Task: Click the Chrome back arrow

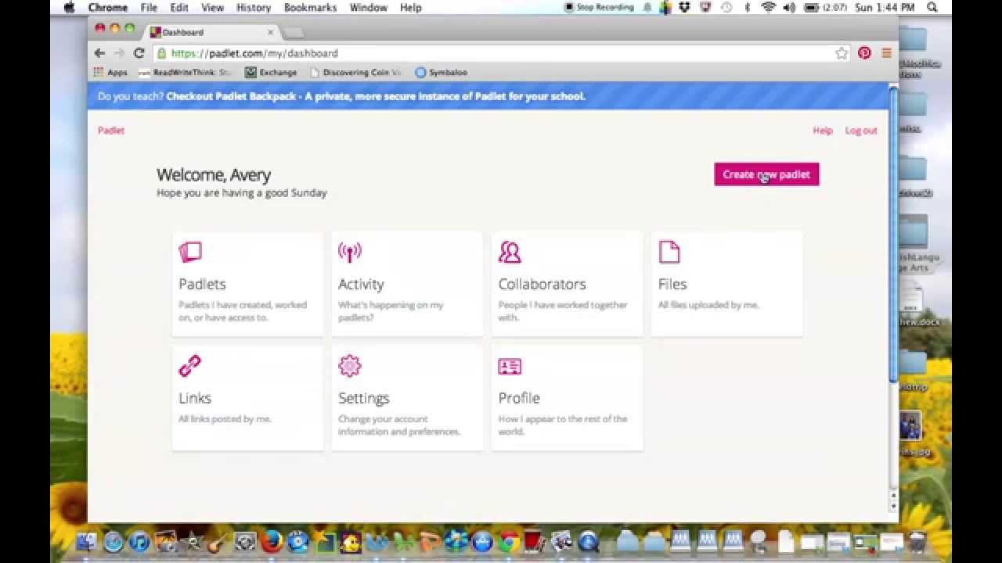Action: 99,53
